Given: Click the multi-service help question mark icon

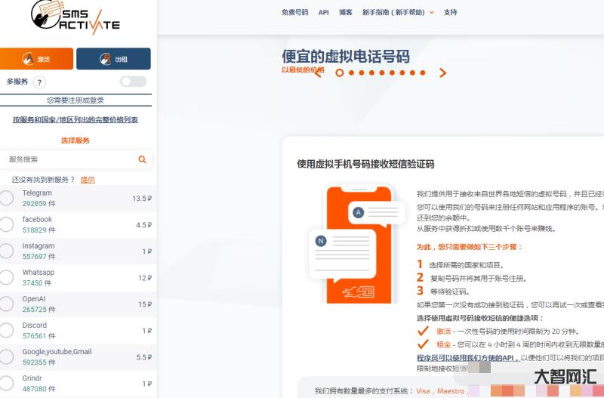Looking at the screenshot, I should coord(39,82).
